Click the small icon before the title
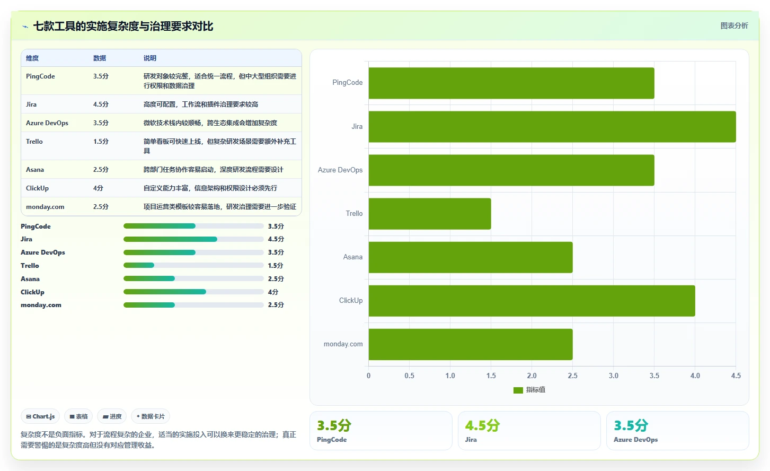Screen dimensions: 770x471 [25, 27]
